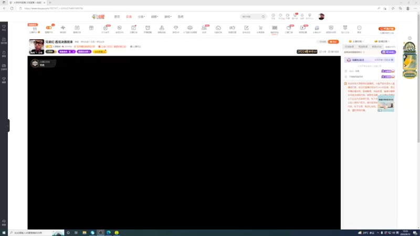The image size is (420, 236).
Task: Expand the 分类 category dropdown
Action: pos(141,17)
